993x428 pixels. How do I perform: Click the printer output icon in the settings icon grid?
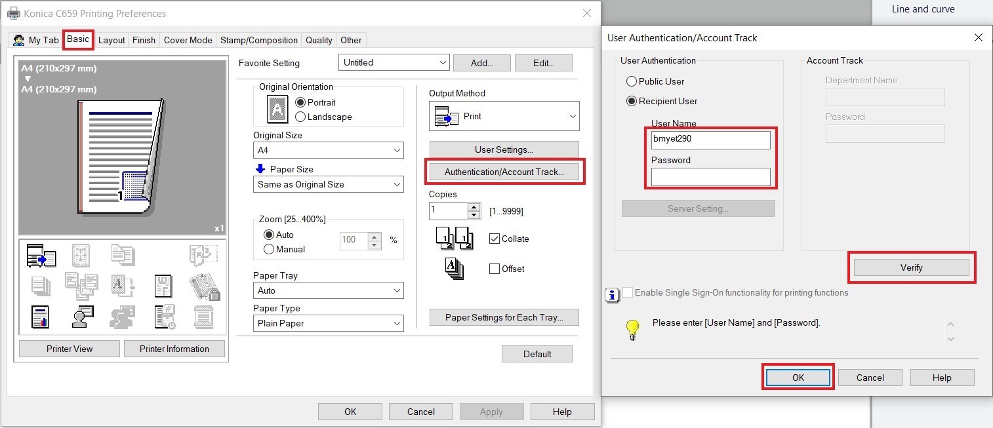coord(41,256)
